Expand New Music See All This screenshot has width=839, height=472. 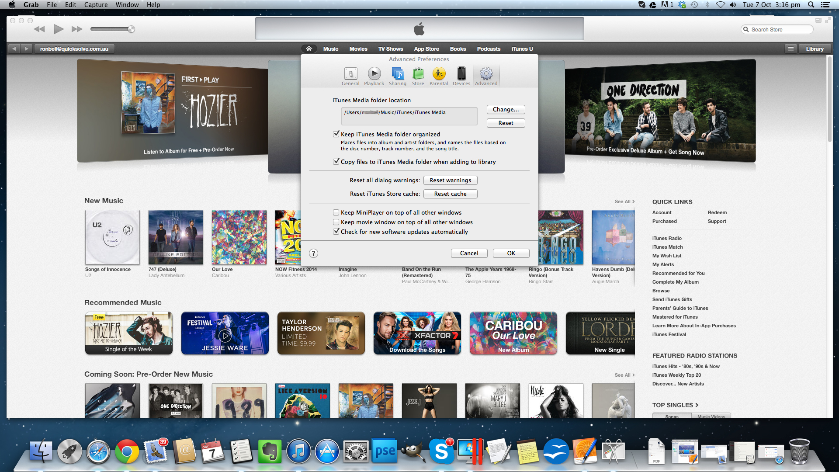click(624, 201)
